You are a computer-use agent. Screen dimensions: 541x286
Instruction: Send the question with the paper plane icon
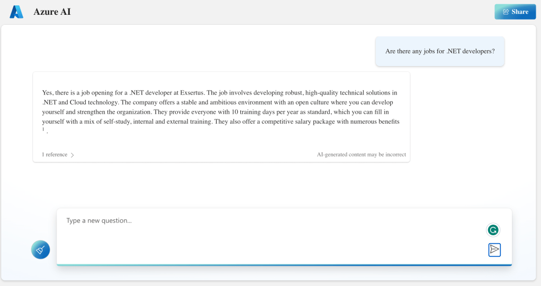[x=494, y=250]
